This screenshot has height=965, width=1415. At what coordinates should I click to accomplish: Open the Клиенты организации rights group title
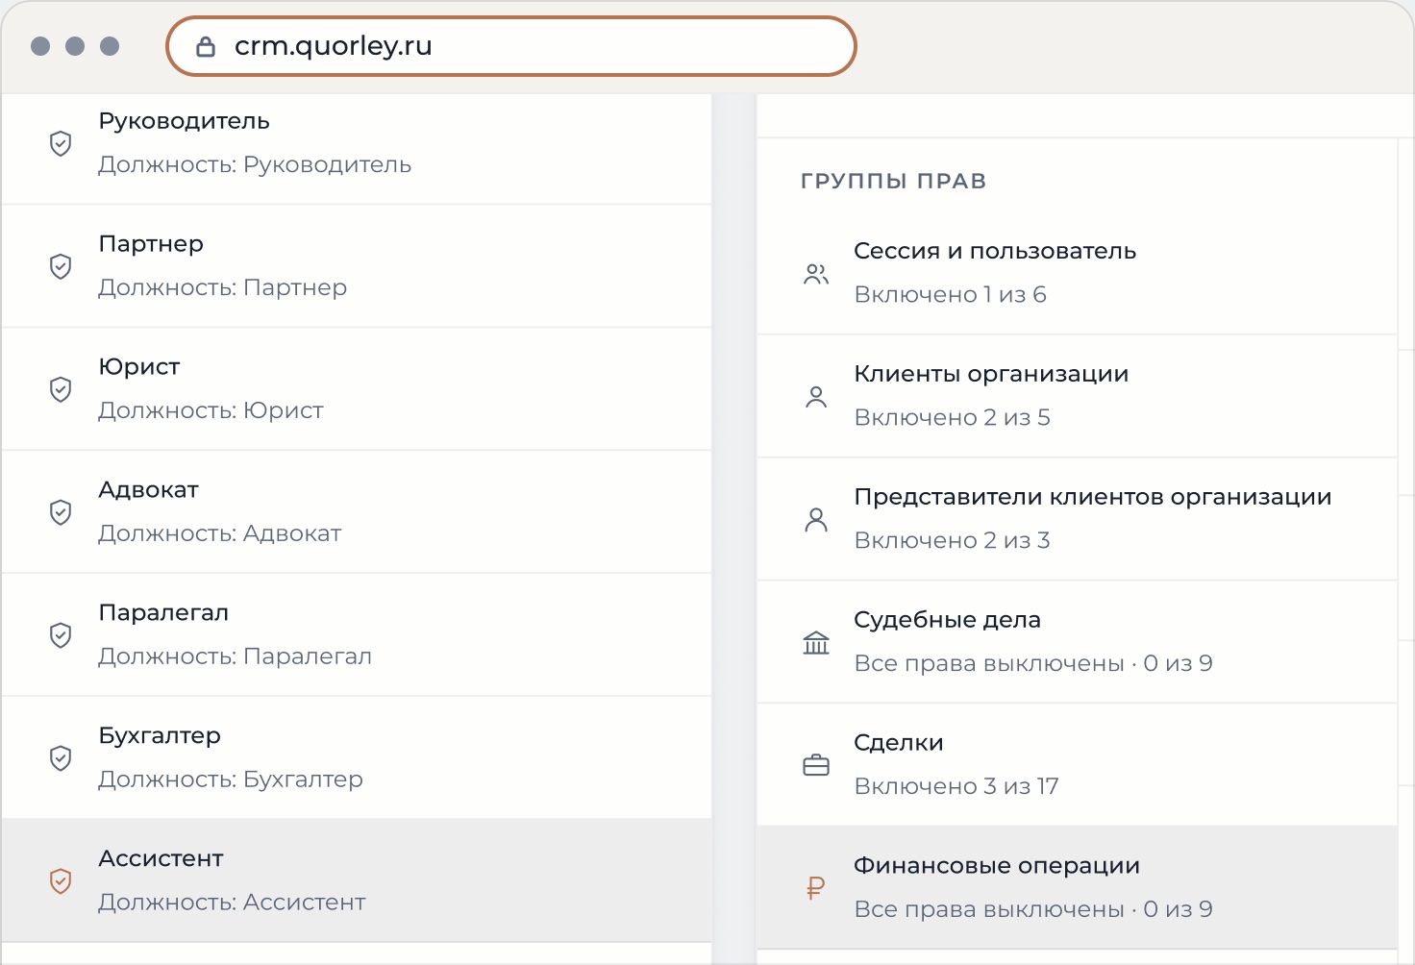[x=991, y=374]
